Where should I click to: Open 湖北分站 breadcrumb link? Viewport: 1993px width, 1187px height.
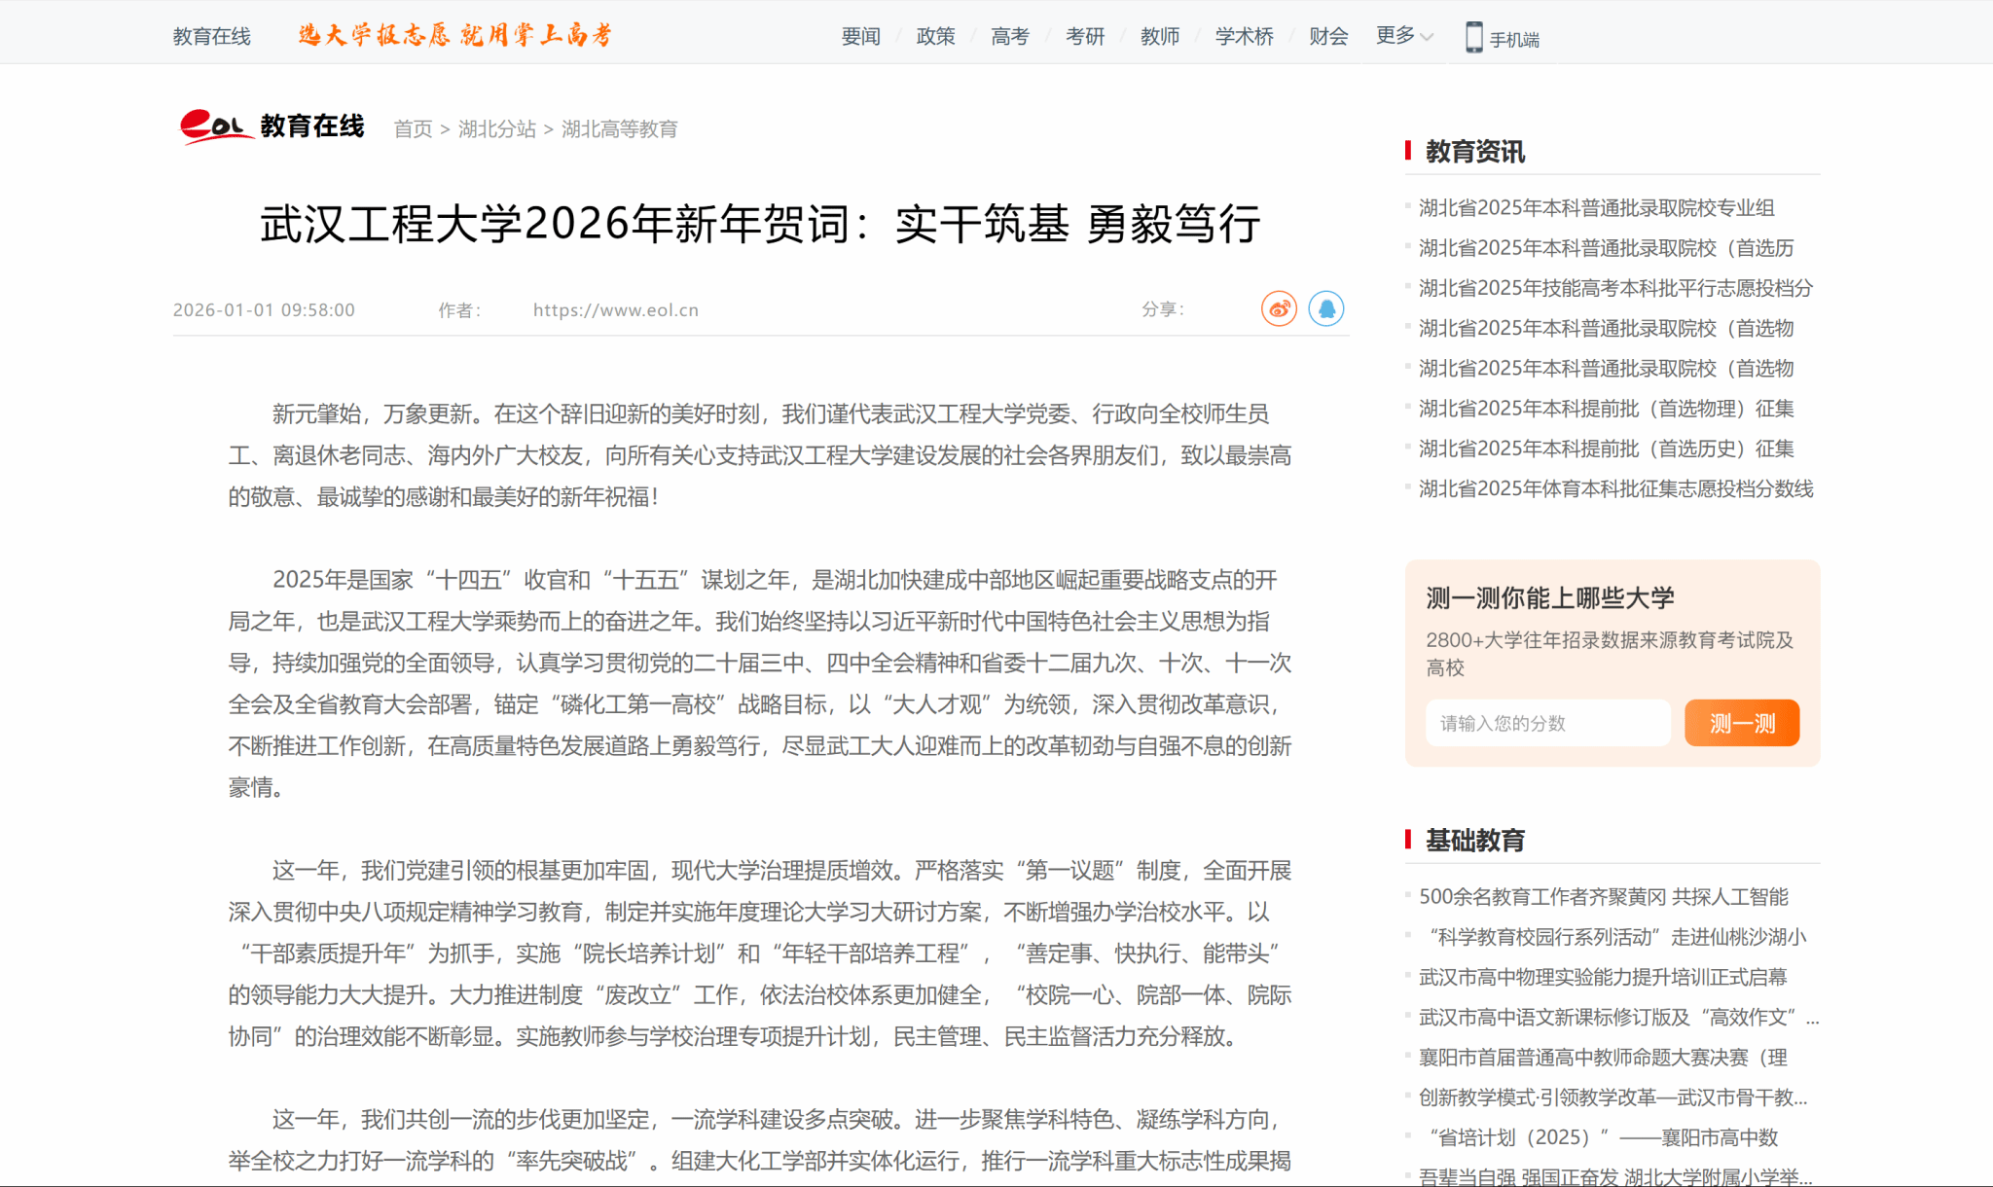click(496, 128)
